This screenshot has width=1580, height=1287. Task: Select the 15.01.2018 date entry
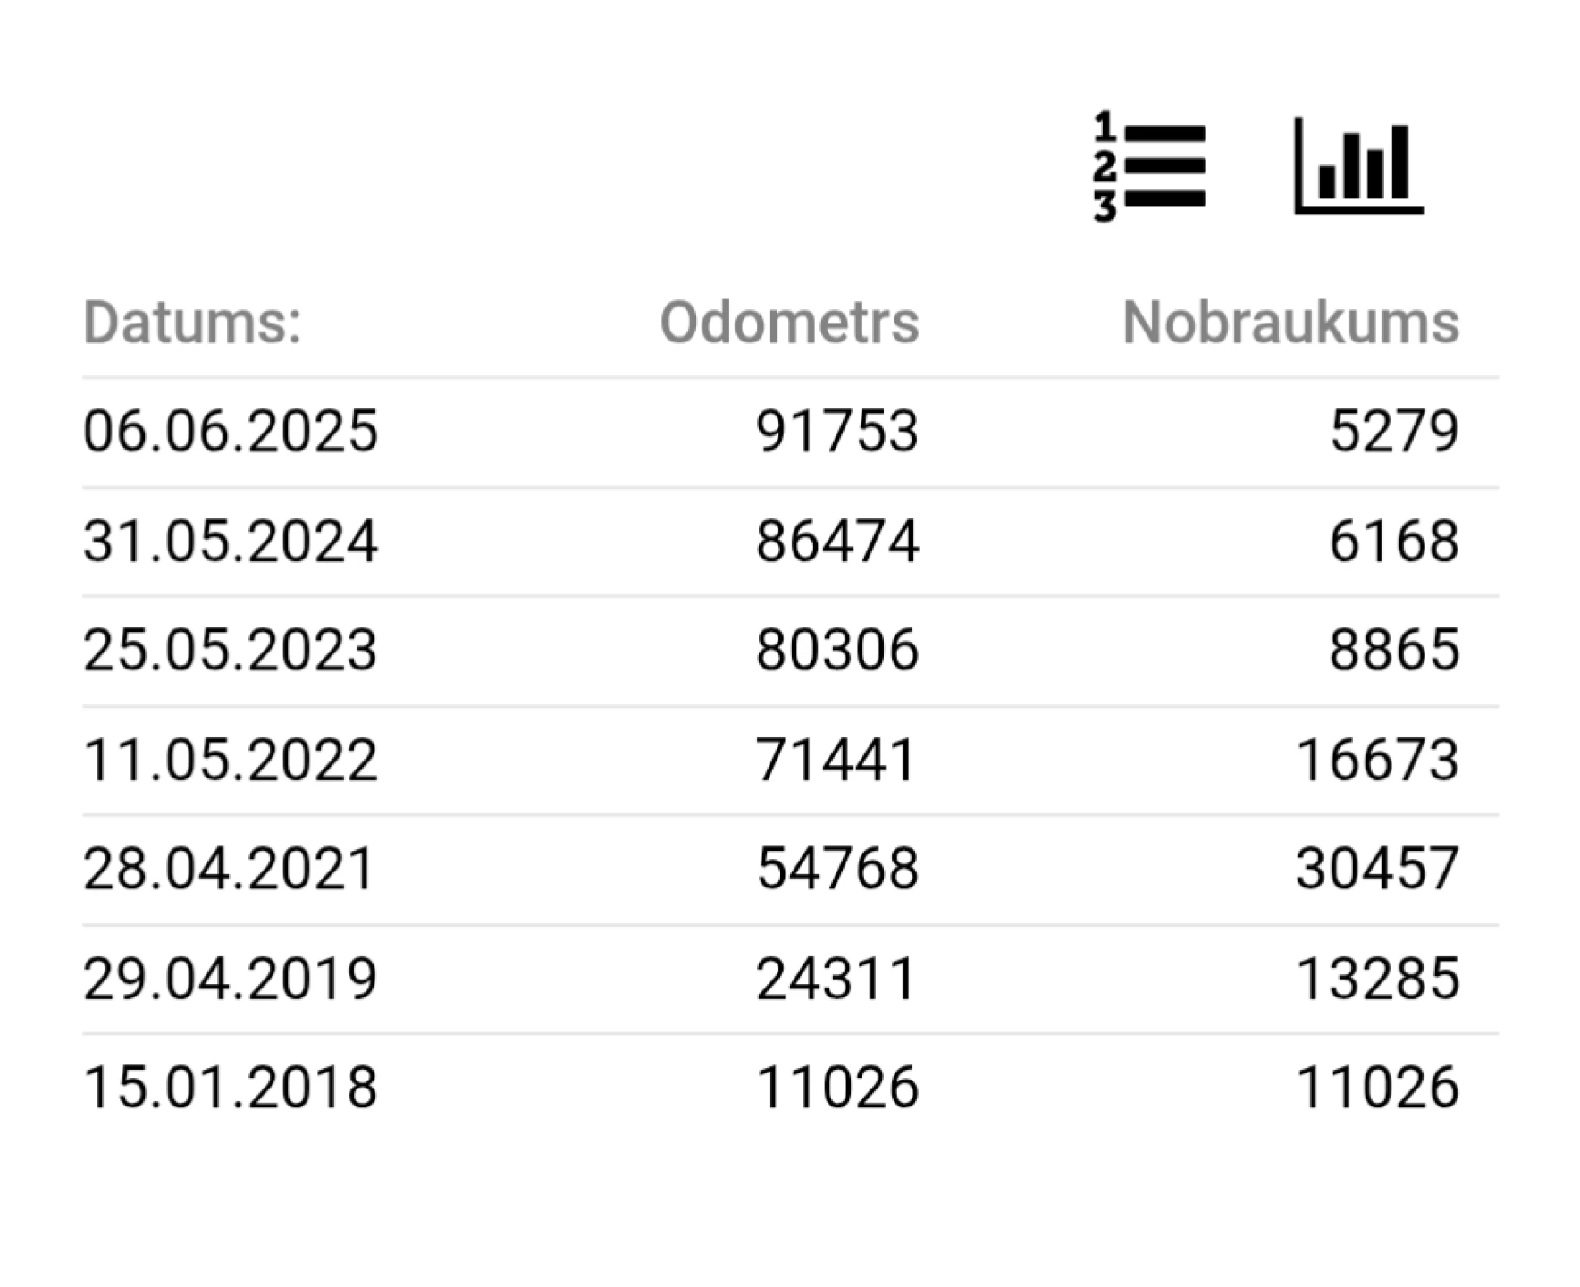pyautogui.click(x=231, y=1088)
